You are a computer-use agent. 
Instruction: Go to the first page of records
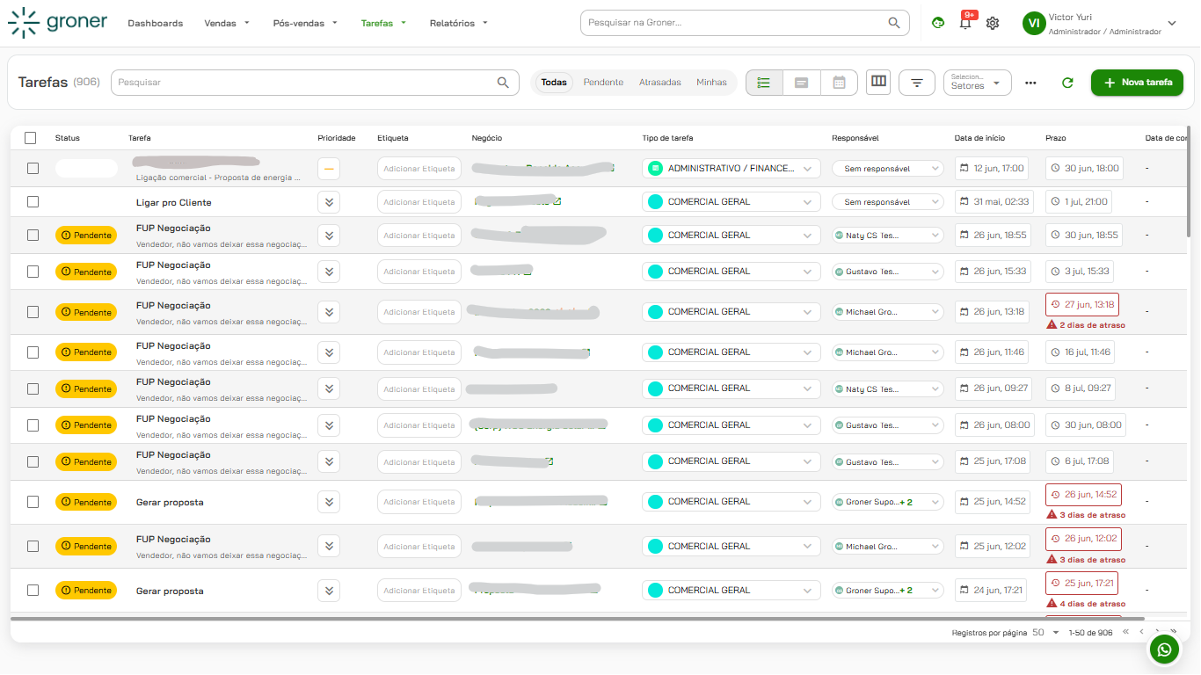[x=1125, y=632]
